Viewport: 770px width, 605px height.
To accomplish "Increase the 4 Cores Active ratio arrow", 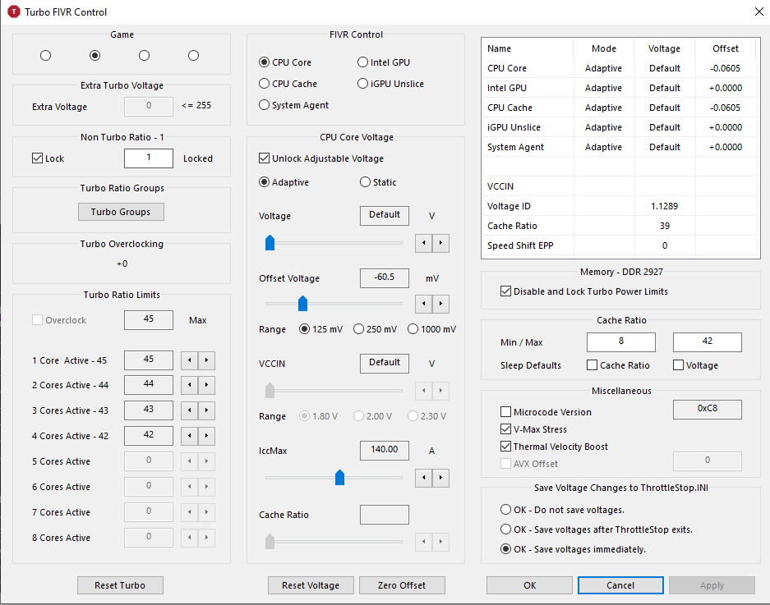I will coord(207,436).
